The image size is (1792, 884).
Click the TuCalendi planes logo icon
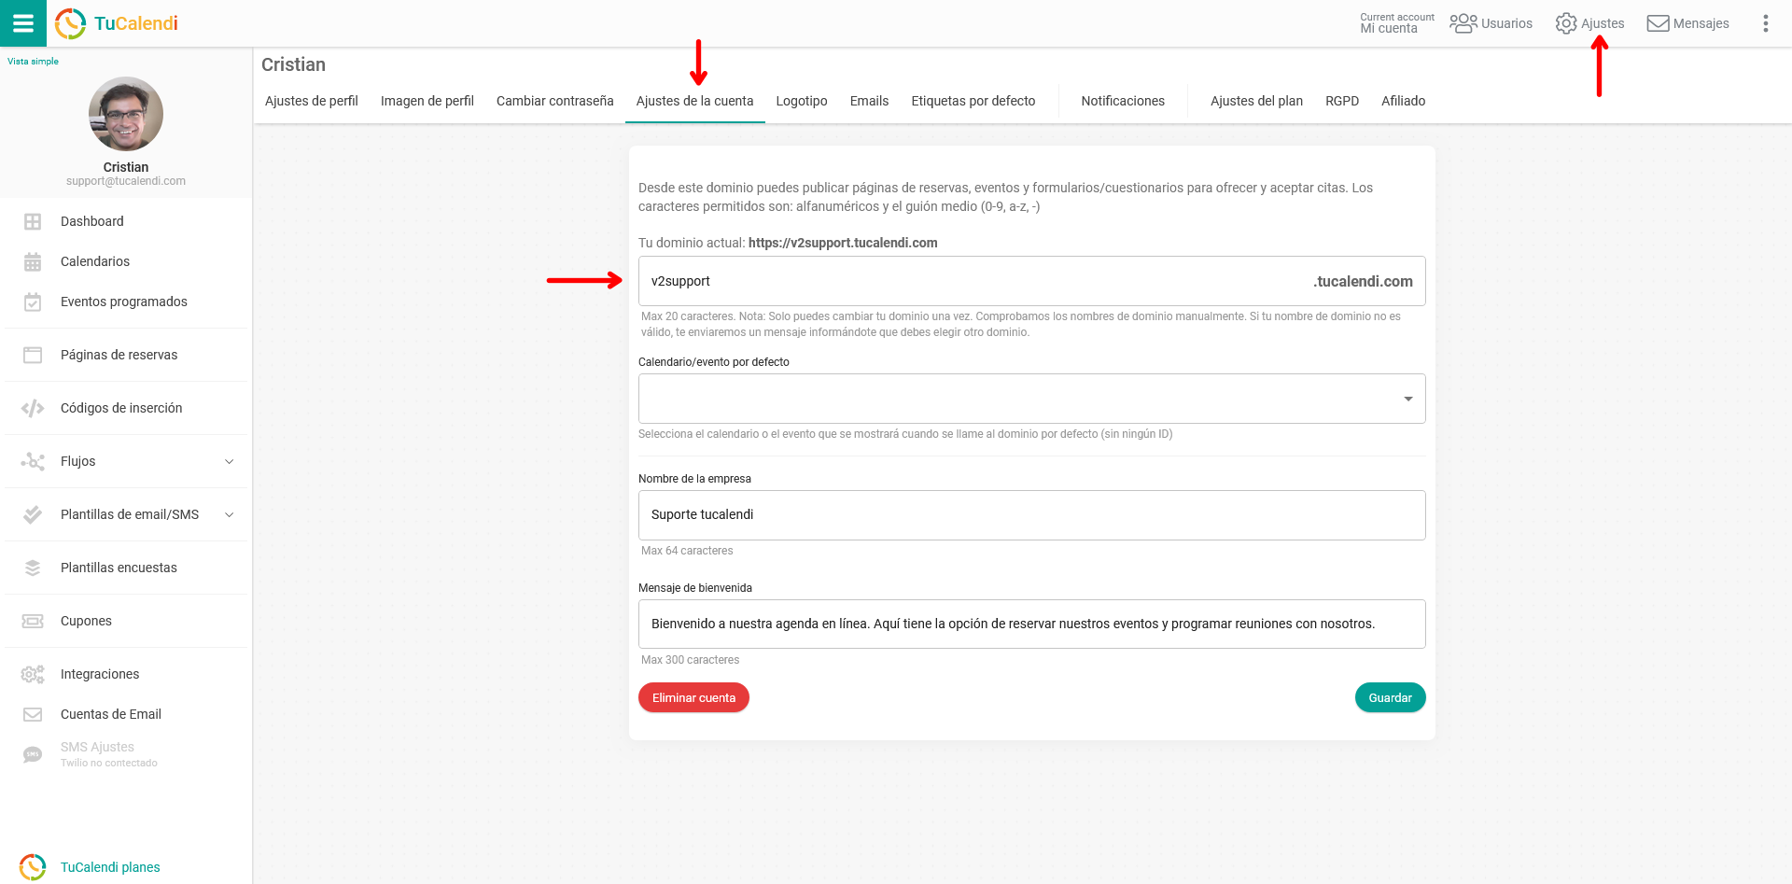click(x=33, y=867)
